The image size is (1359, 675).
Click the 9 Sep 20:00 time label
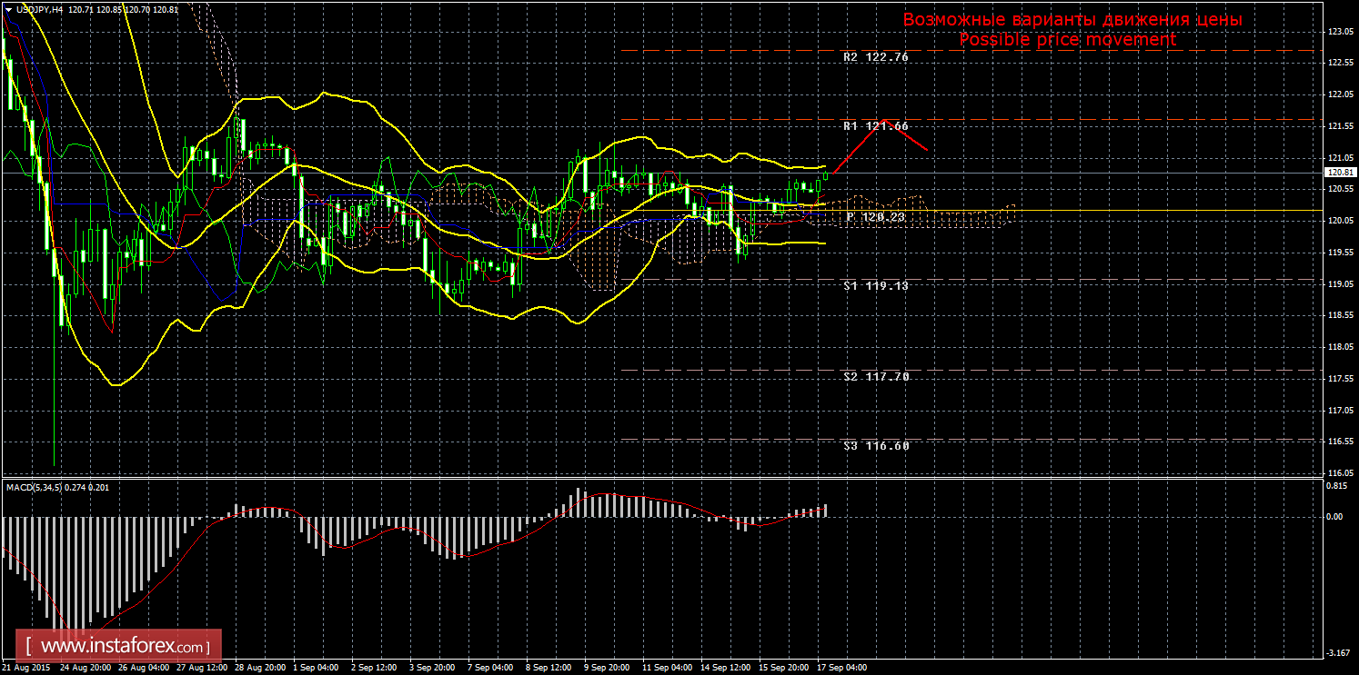pyautogui.click(x=609, y=668)
